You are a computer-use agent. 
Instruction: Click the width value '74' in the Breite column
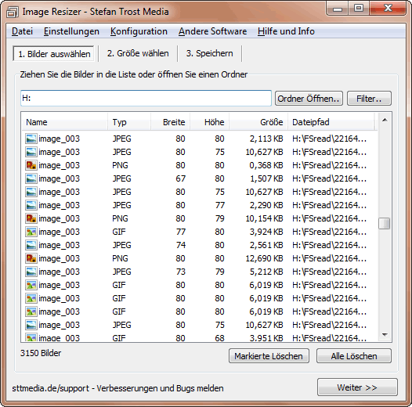point(180,245)
